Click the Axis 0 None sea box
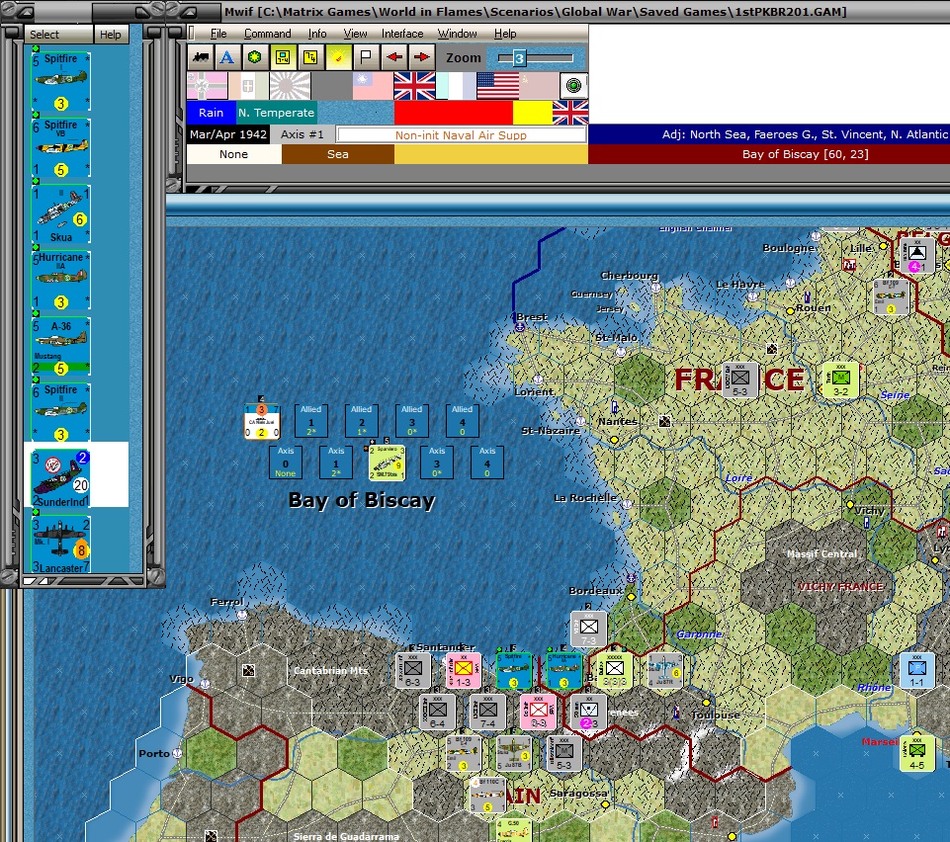This screenshot has width=950, height=842. tap(286, 463)
